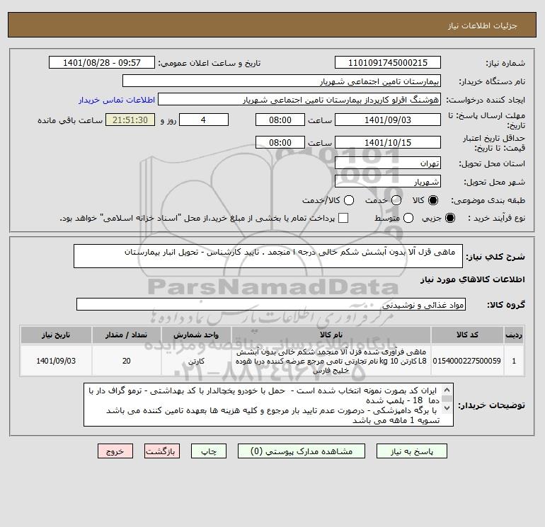Open اطلاعات تماس خریدار link
The width and height of the screenshot is (545, 527).
pos(117,100)
